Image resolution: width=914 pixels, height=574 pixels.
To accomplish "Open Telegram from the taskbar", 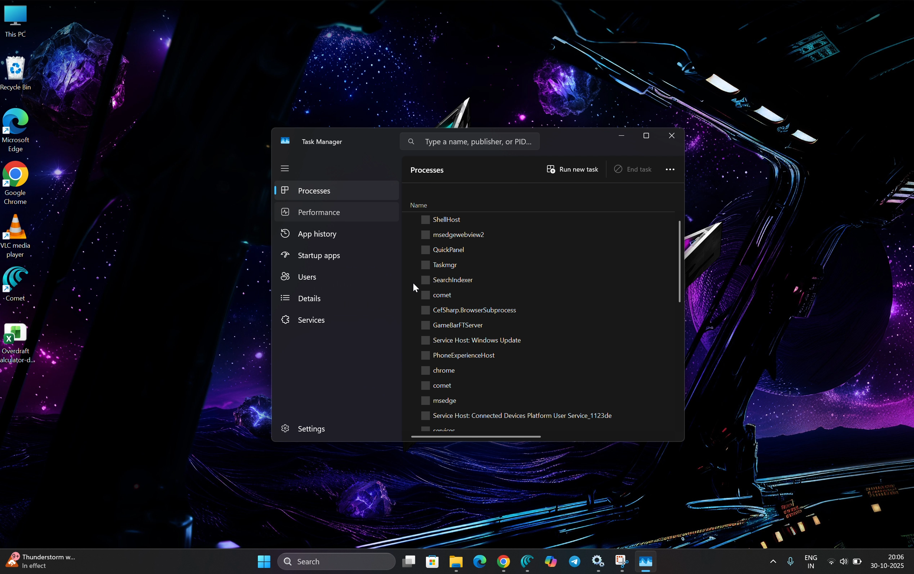I will [574, 561].
